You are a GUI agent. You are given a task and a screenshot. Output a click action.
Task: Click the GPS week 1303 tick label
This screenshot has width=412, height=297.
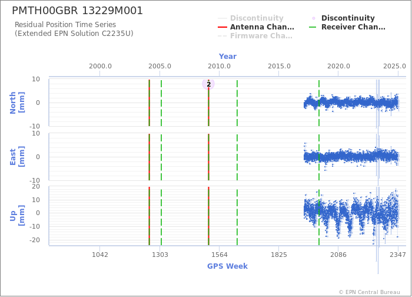click(160, 255)
